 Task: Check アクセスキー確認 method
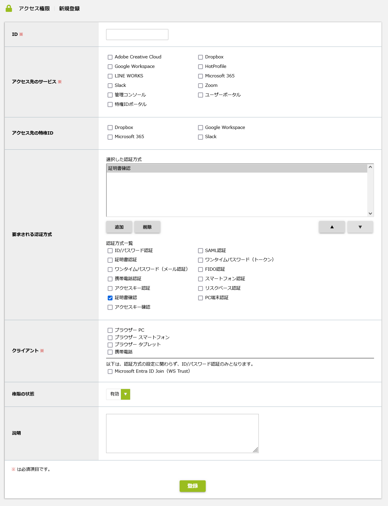point(110,307)
